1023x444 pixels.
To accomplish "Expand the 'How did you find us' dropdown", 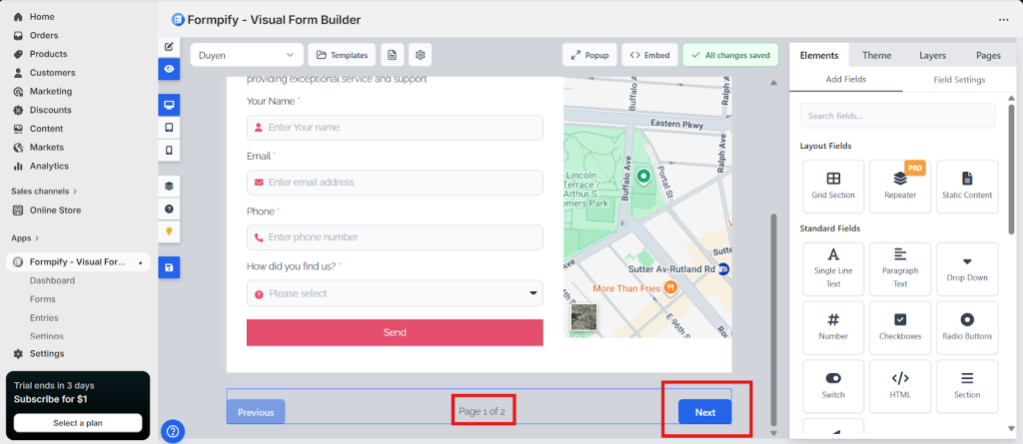I will tap(395, 293).
